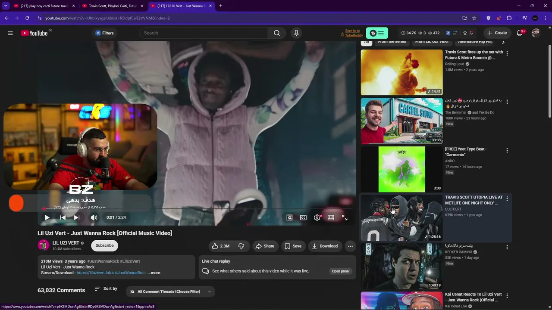Expand the description with ...more

[x=154, y=273]
